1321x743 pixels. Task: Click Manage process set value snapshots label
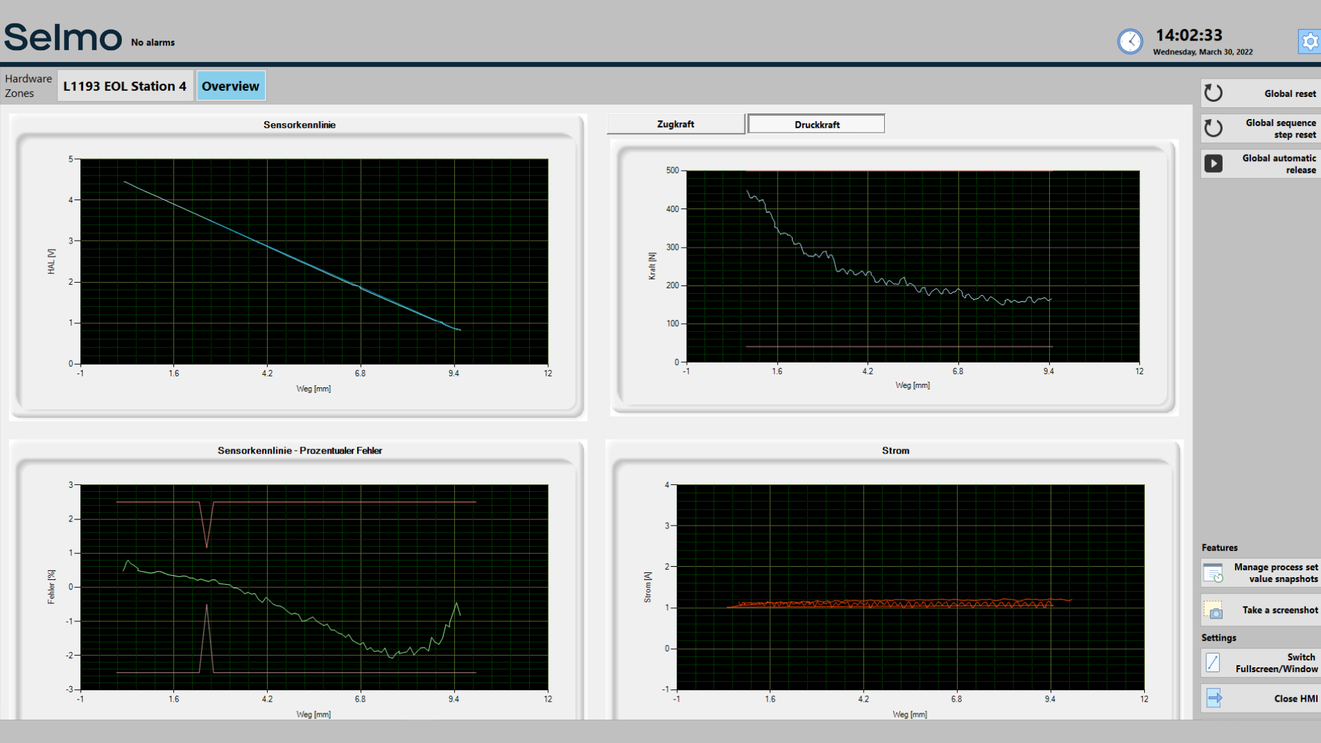tap(1276, 573)
